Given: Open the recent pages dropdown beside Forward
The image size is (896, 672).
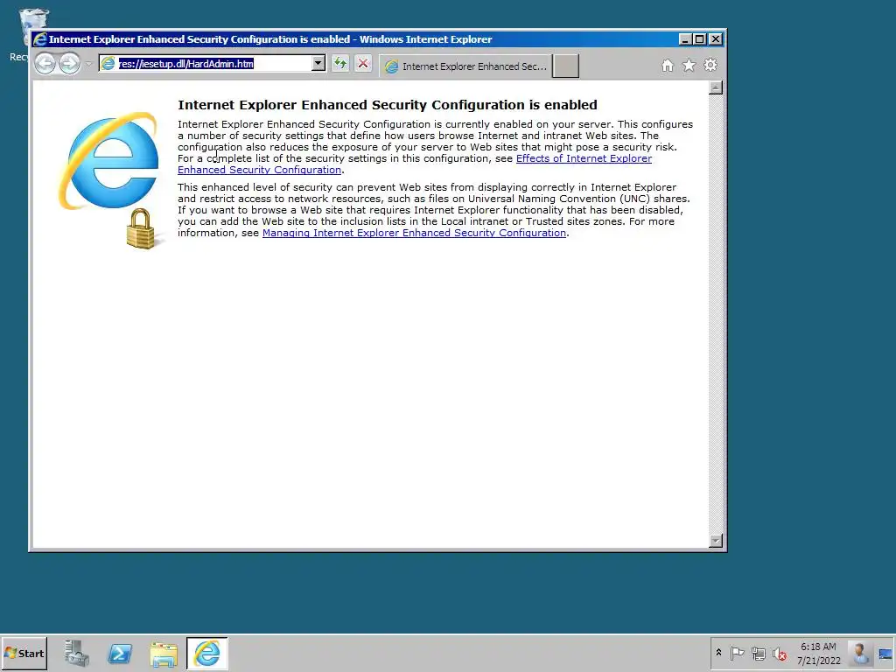Looking at the screenshot, I should point(88,64).
